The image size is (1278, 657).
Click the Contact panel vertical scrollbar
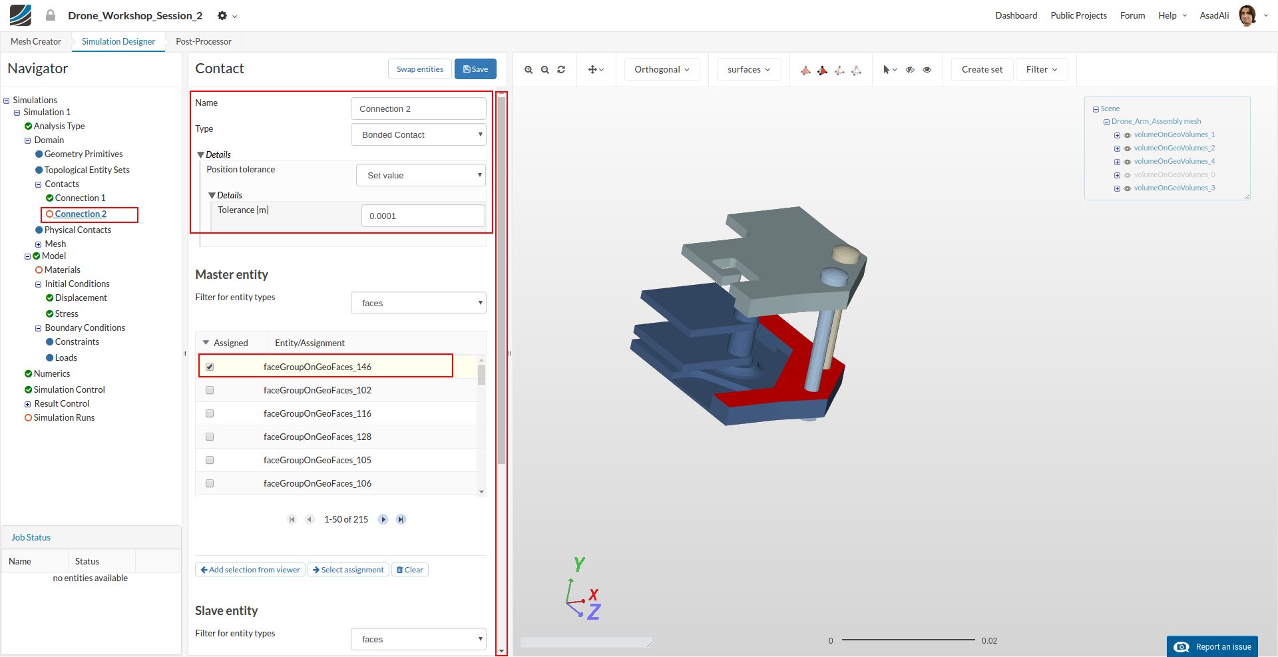501,280
